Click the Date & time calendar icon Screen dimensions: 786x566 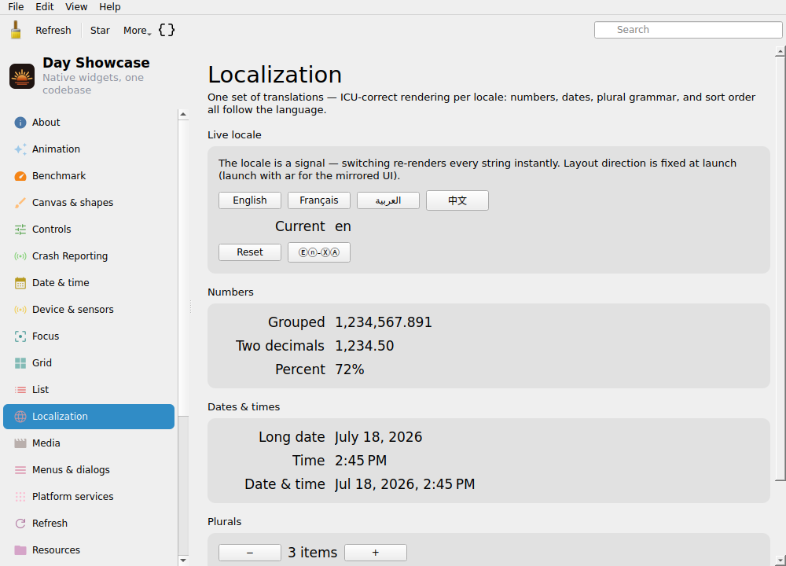[x=20, y=283]
